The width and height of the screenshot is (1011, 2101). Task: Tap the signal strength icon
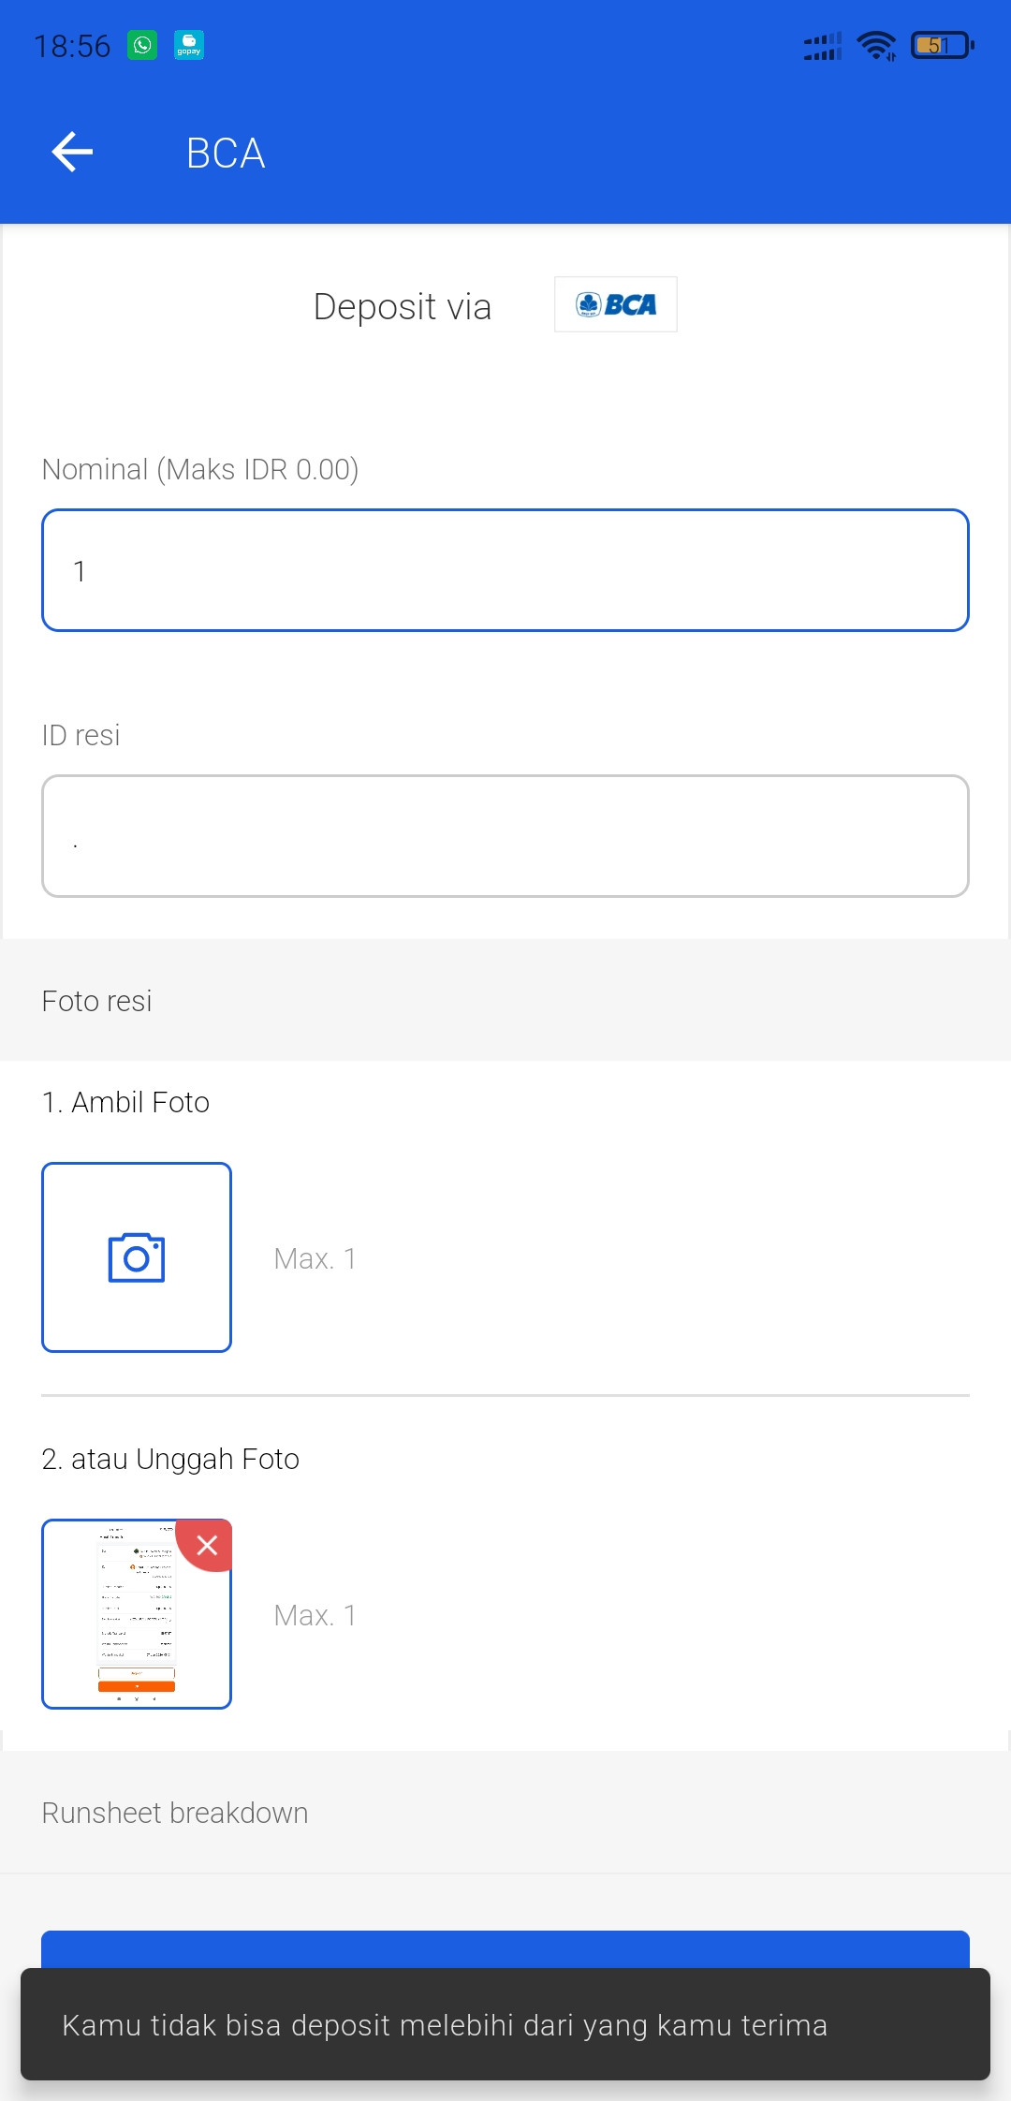pos(823,46)
